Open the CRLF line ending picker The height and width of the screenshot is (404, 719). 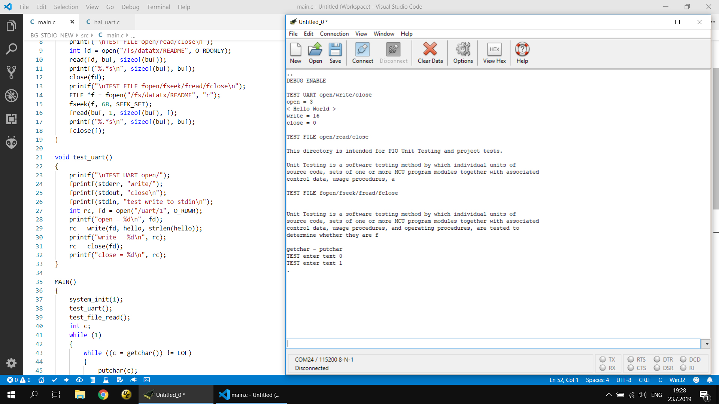click(x=644, y=380)
